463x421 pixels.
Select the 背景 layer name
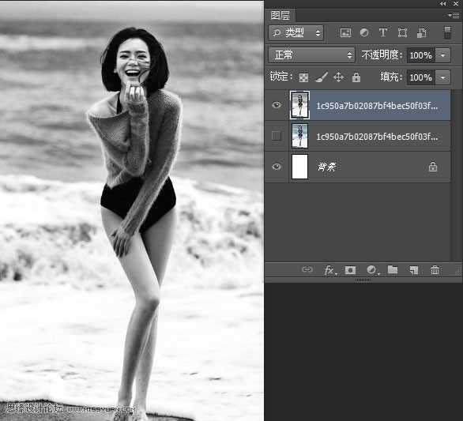(327, 167)
